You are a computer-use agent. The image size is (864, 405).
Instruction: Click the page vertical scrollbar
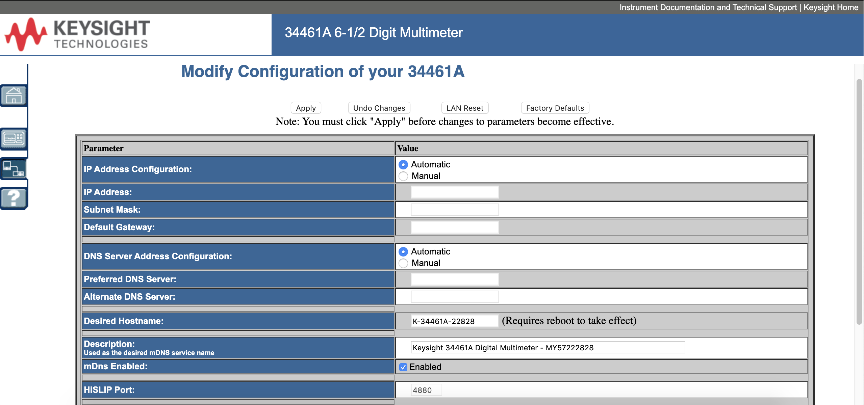click(x=859, y=202)
